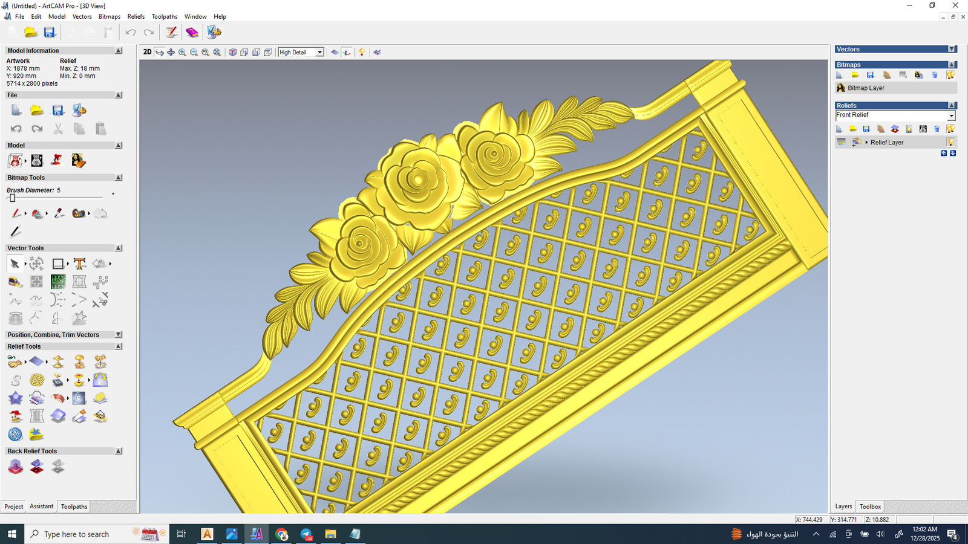Switch to the Toolpaths tab
The width and height of the screenshot is (968, 544).
coord(74,507)
